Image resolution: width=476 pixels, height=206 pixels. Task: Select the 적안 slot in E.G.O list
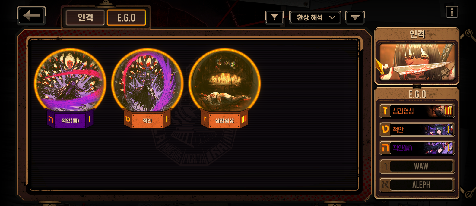(x=417, y=130)
